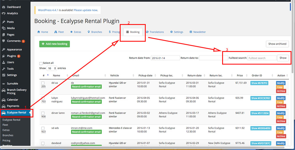Open Calendar car icon in sidebar

pyautogui.click(x=3, y=100)
